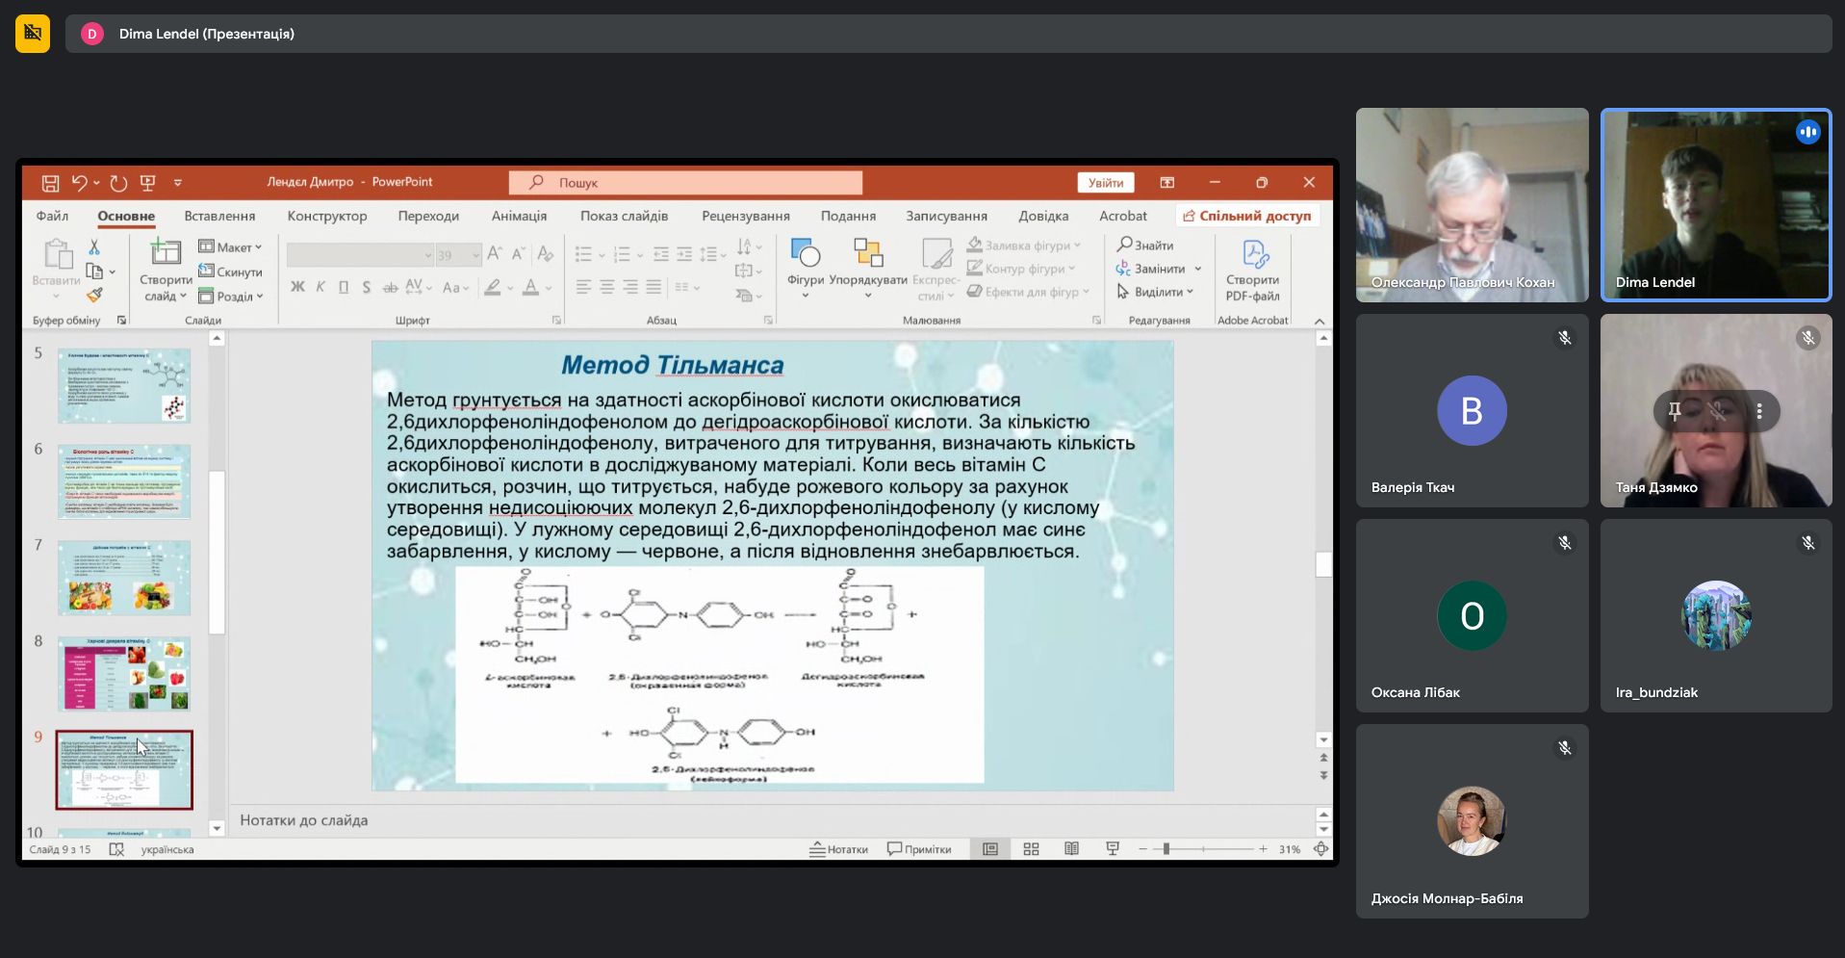Viewport: 1845px width, 958px height.
Task: Open the Виділити select dropdown
Action: tap(1155, 292)
